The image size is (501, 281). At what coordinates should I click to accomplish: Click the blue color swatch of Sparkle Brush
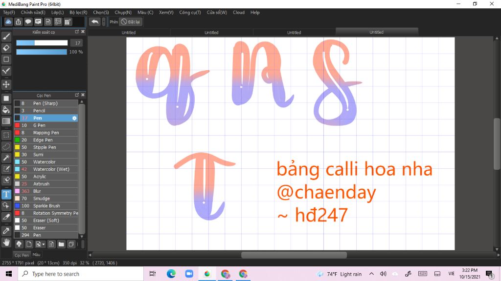coord(17,206)
